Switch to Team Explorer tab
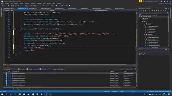Image resolution: width=172 pixels, height=96 pixels. pyautogui.click(x=155, y=47)
